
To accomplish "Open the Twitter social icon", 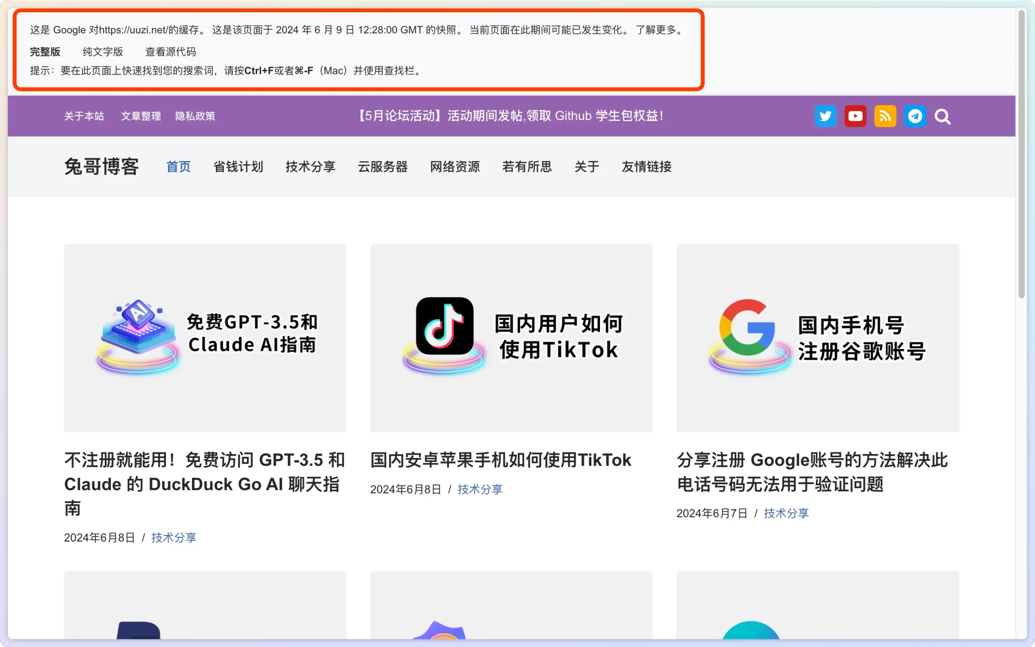I will click(826, 116).
